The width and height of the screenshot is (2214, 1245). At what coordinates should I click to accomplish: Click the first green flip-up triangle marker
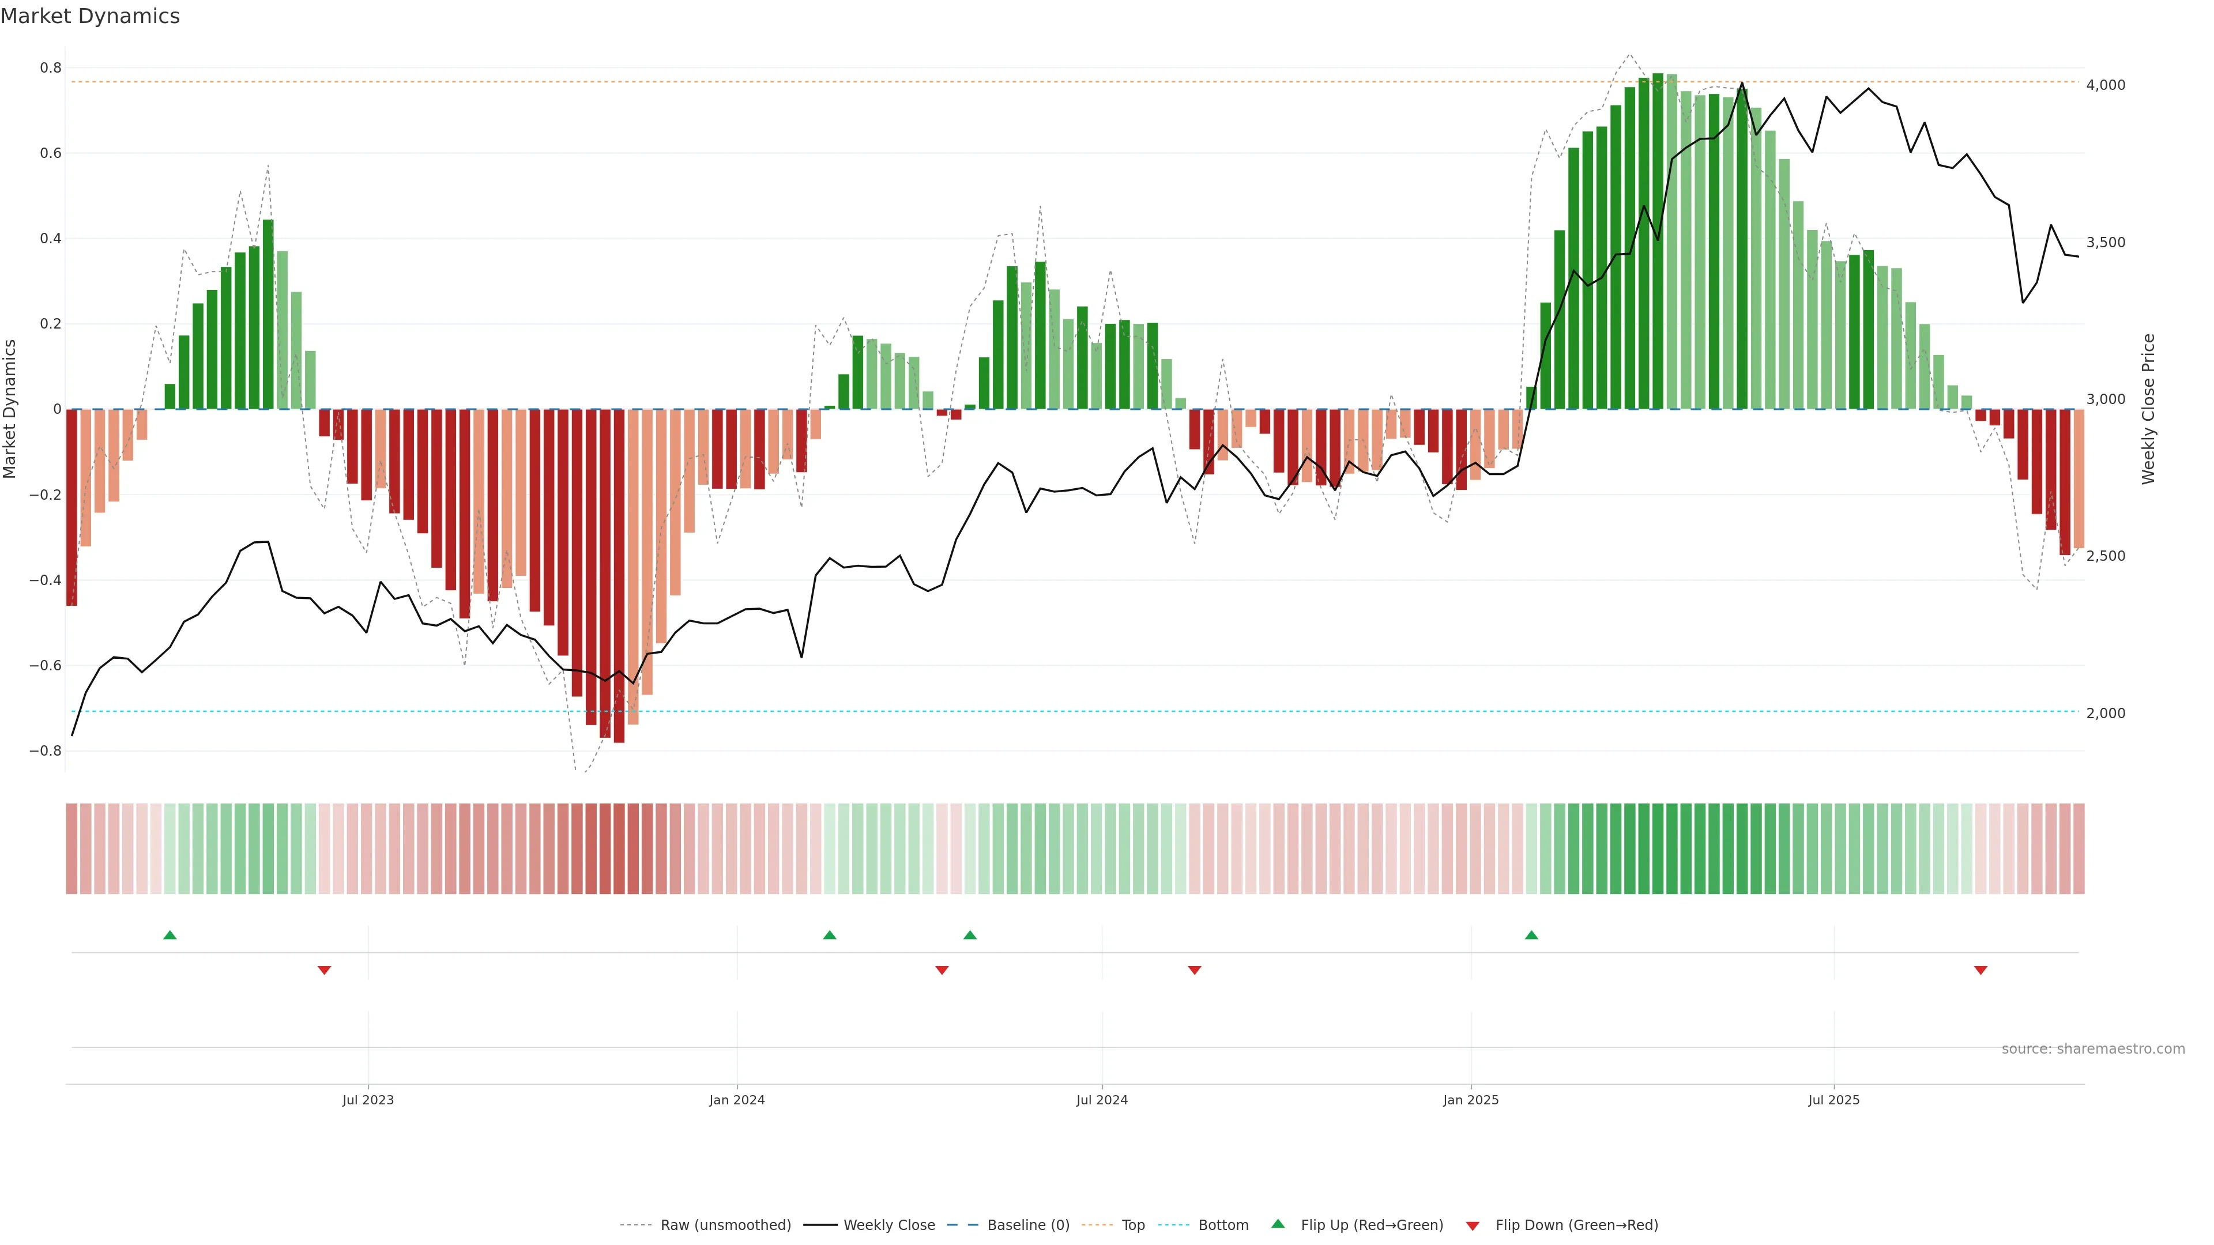(x=170, y=935)
